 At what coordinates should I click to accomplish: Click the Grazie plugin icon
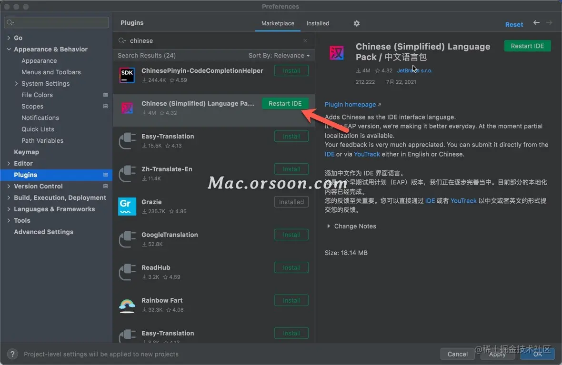point(127,207)
